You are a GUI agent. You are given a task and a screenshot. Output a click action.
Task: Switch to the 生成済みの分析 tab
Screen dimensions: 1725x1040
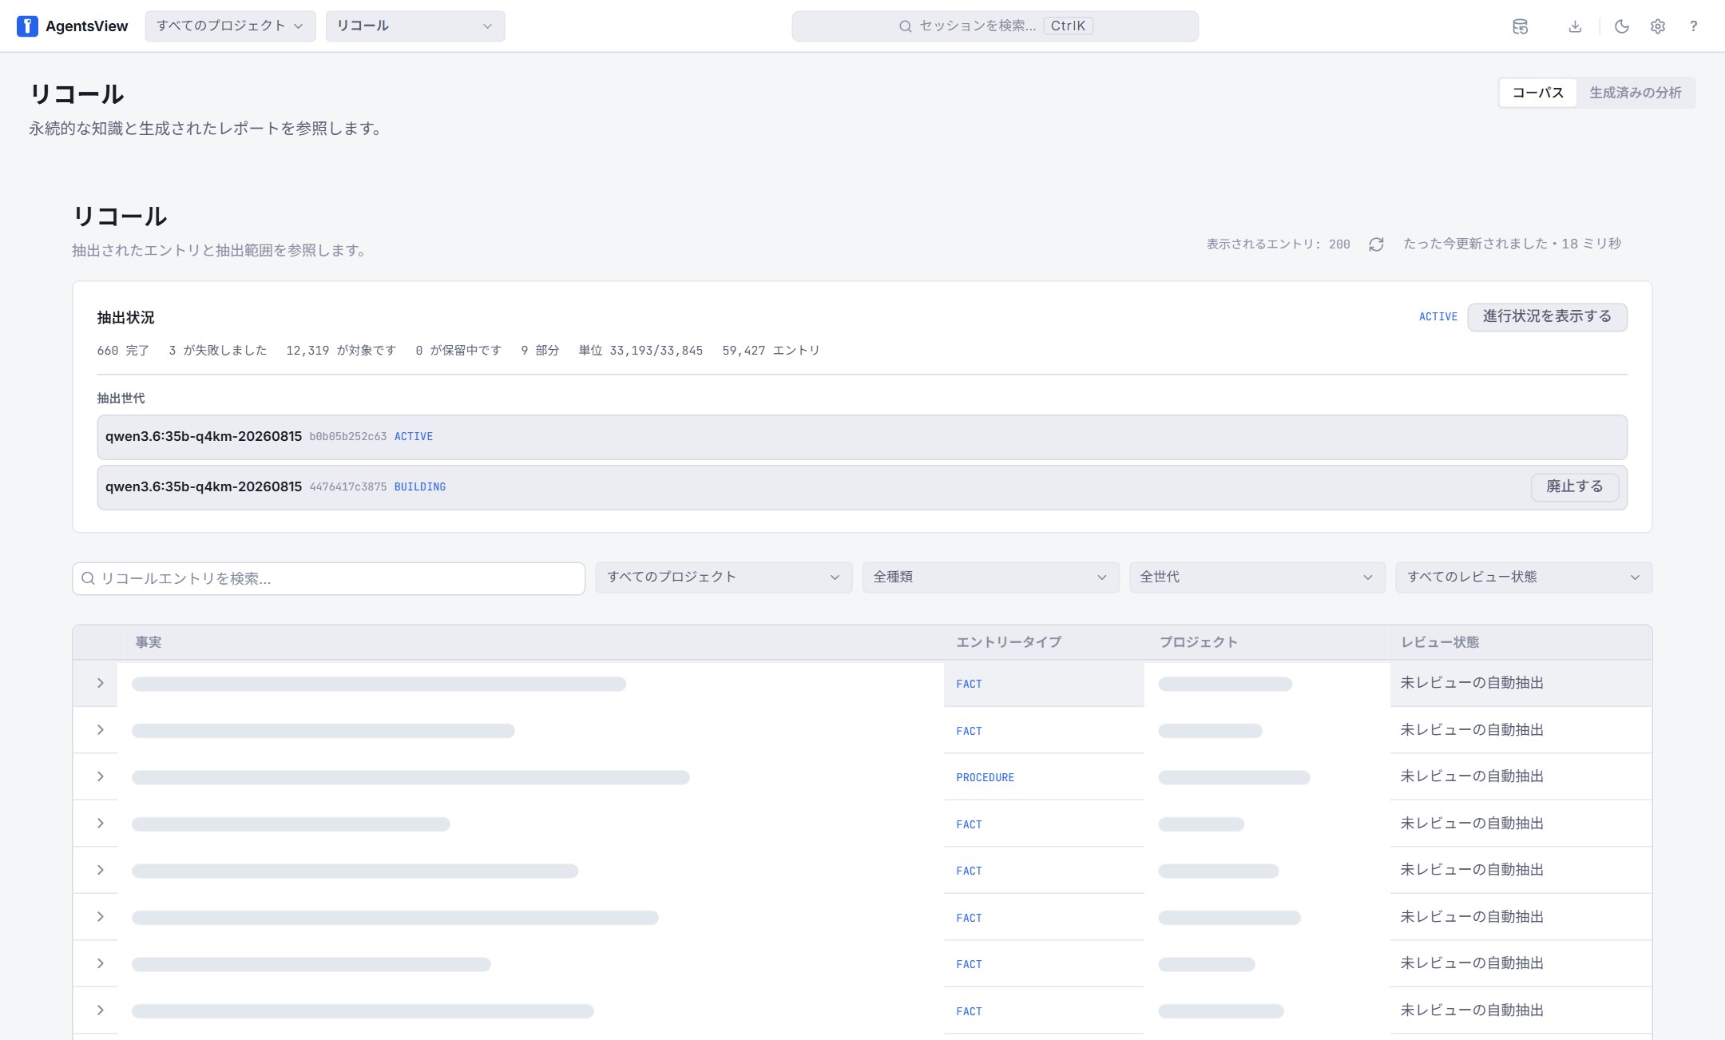coord(1635,93)
